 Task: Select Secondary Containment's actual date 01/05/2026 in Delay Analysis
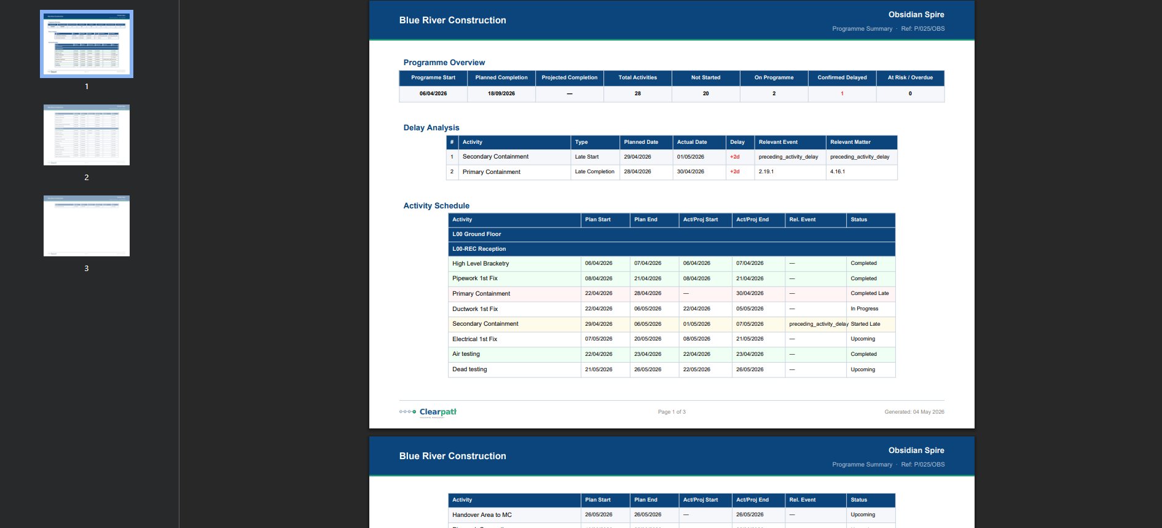pyautogui.click(x=691, y=157)
